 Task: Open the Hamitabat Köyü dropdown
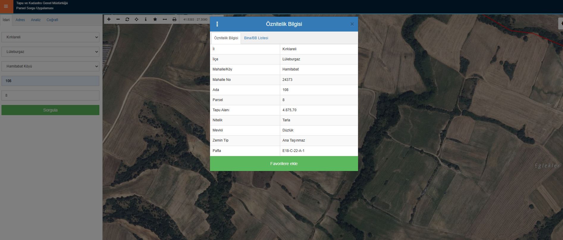point(50,66)
